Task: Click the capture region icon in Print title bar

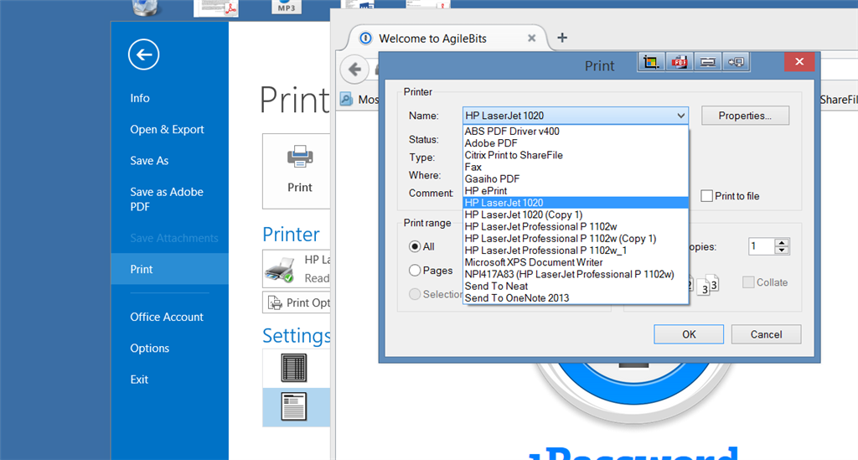Action: [x=651, y=62]
